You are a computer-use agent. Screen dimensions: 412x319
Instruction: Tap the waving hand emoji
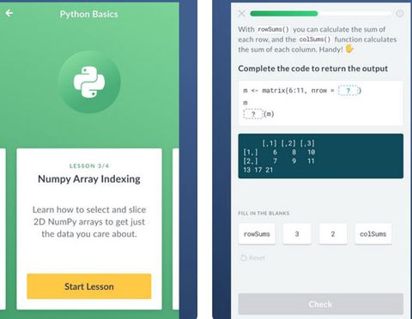pos(349,49)
